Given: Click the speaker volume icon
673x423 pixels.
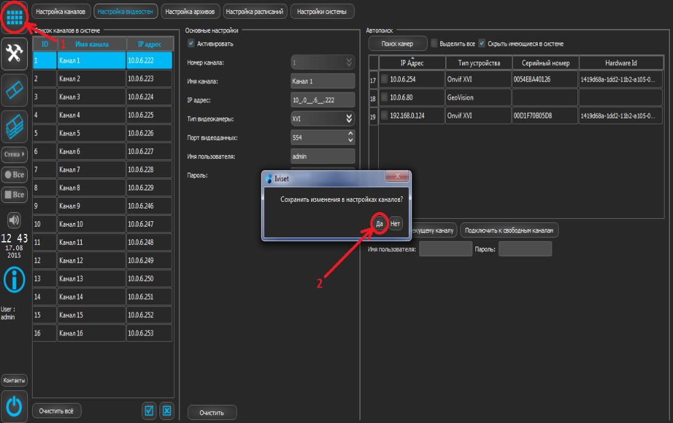Looking at the screenshot, I should (14, 219).
